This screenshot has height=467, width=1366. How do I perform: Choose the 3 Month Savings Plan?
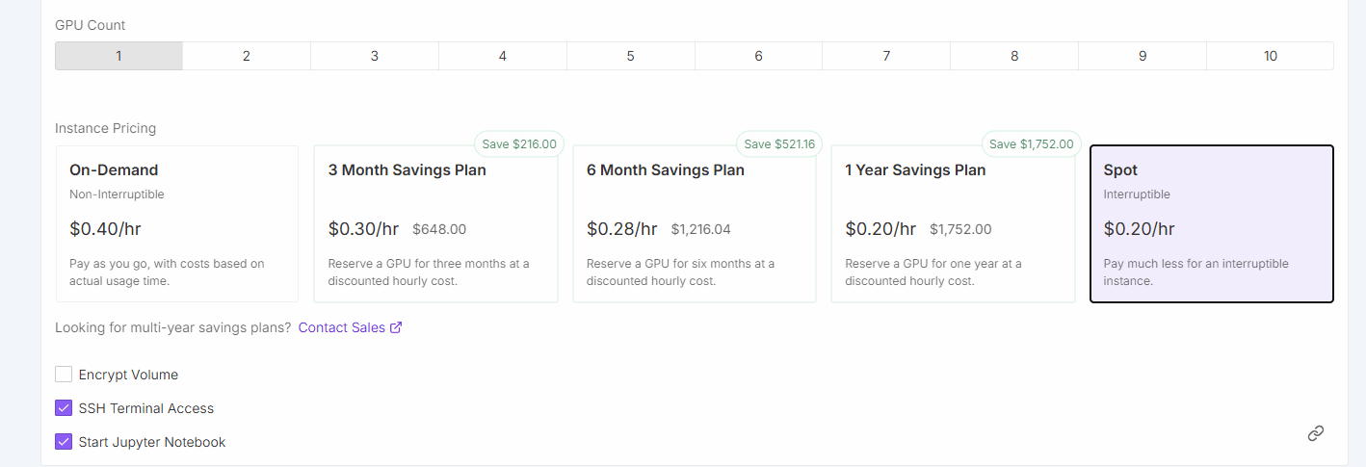(x=435, y=223)
